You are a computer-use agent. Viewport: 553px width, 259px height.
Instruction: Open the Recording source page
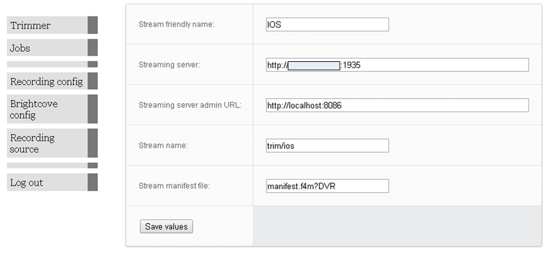[32, 143]
